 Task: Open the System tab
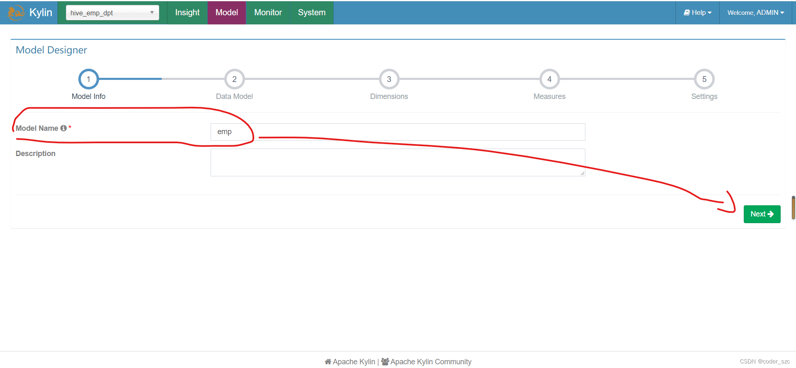click(x=312, y=12)
